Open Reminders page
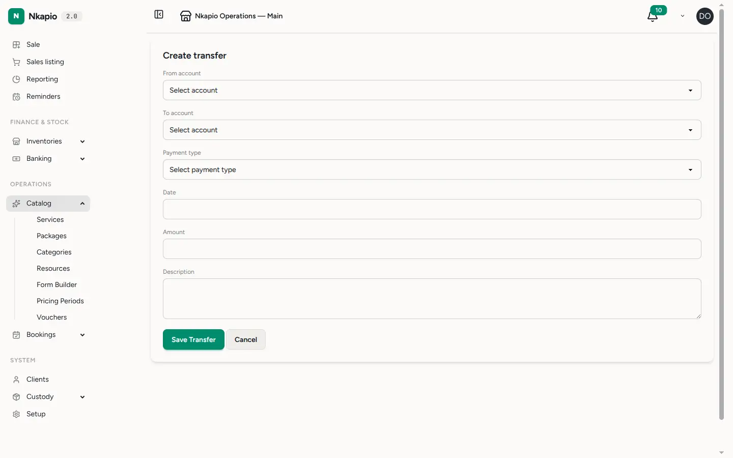Image resolution: width=733 pixels, height=458 pixels. tap(43, 97)
